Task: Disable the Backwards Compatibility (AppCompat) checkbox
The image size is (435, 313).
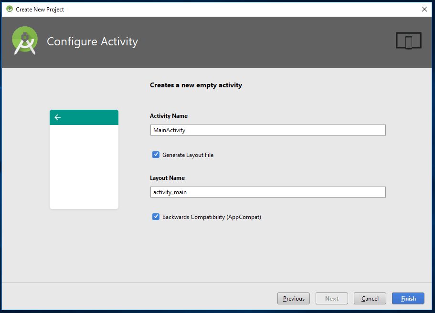Action: pos(156,217)
